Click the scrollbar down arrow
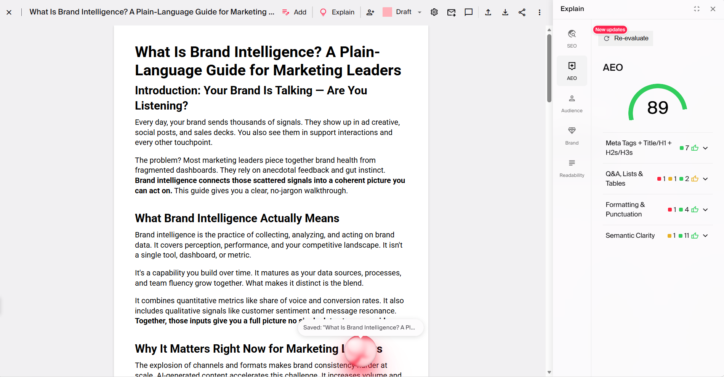This screenshot has height=377, width=724. (x=549, y=372)
